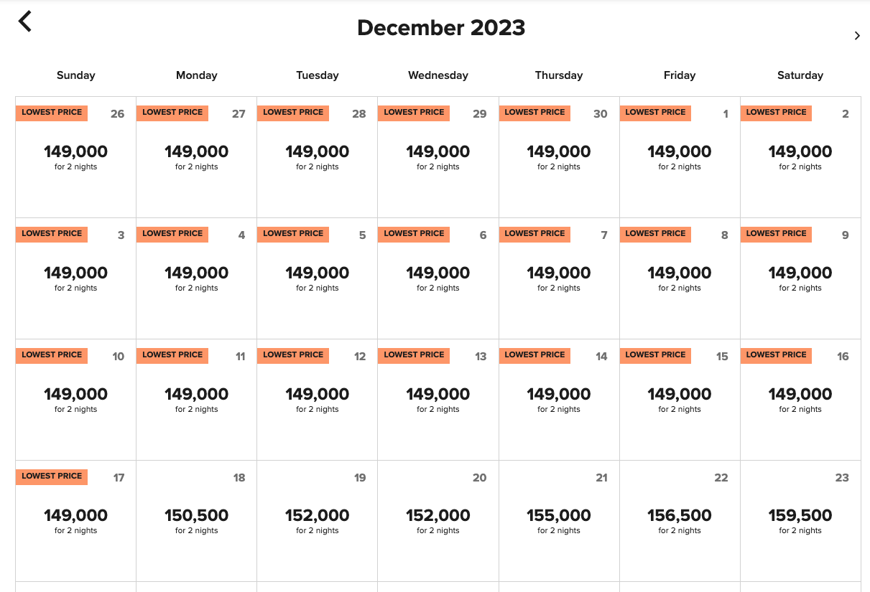870x592 pixels.
Task: Choose Tuesday December 5 date cell
Action: point(318,278)
